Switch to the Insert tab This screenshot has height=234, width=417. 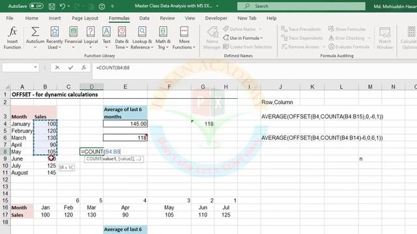click(55, 18)
